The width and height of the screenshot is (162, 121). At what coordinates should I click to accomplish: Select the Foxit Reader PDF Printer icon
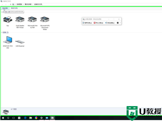[20, 20]
